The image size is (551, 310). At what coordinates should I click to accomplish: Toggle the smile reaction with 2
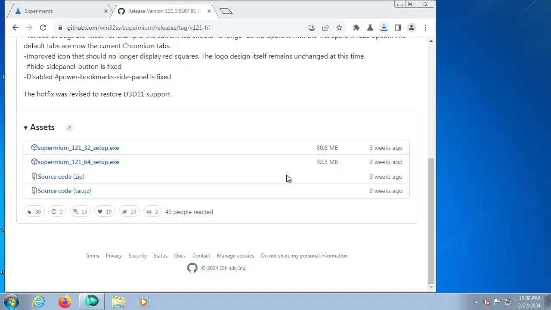point(57,211)
